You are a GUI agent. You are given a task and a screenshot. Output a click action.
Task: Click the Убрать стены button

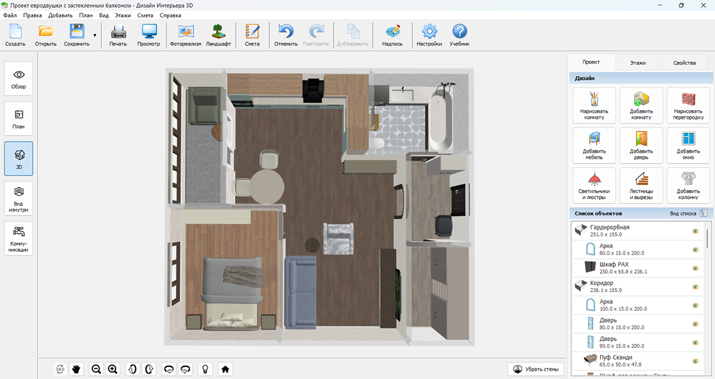pyautogui.click(x=536, y=369)
